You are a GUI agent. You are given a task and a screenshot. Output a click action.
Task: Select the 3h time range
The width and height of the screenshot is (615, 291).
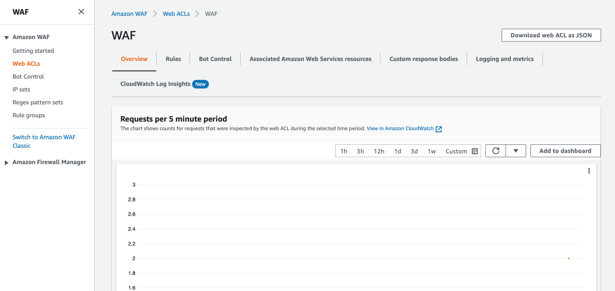point(360,151)
